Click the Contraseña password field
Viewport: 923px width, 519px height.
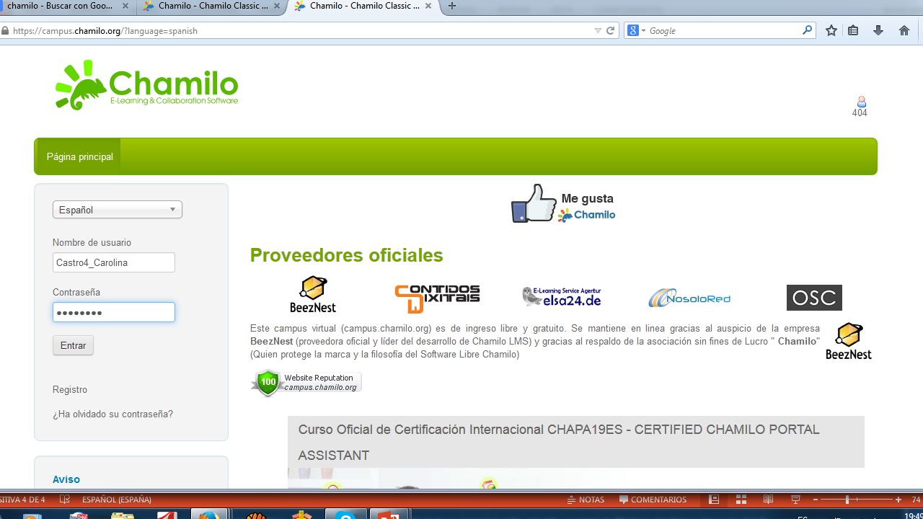click(114, 312)
